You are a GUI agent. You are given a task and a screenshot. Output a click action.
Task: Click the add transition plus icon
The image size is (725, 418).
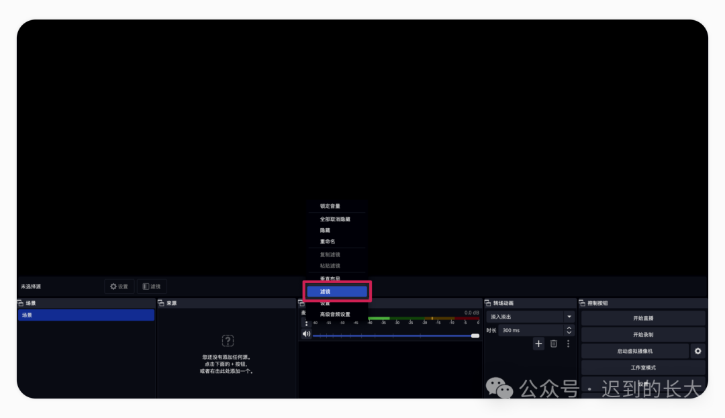[538, 344]
